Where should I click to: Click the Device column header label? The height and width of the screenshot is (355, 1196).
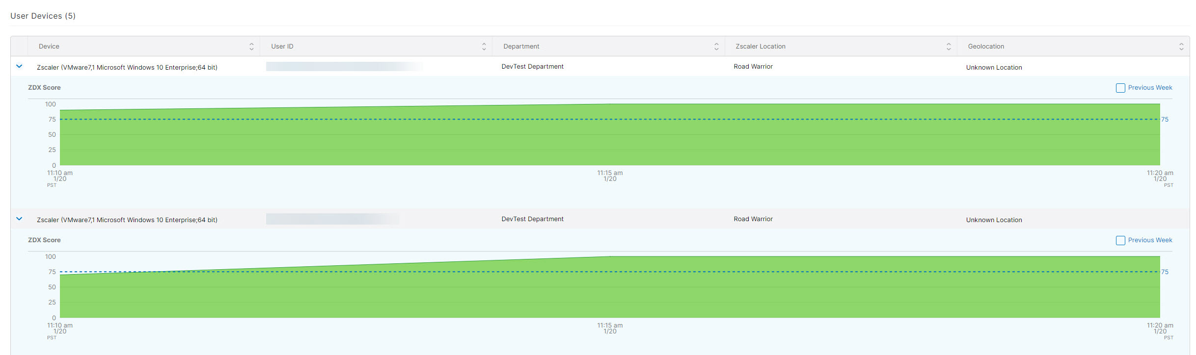49,47
